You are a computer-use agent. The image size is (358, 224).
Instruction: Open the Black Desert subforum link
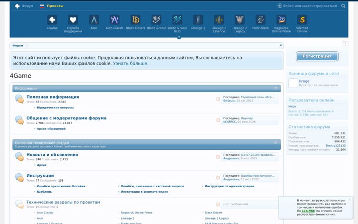pos(213,213)
